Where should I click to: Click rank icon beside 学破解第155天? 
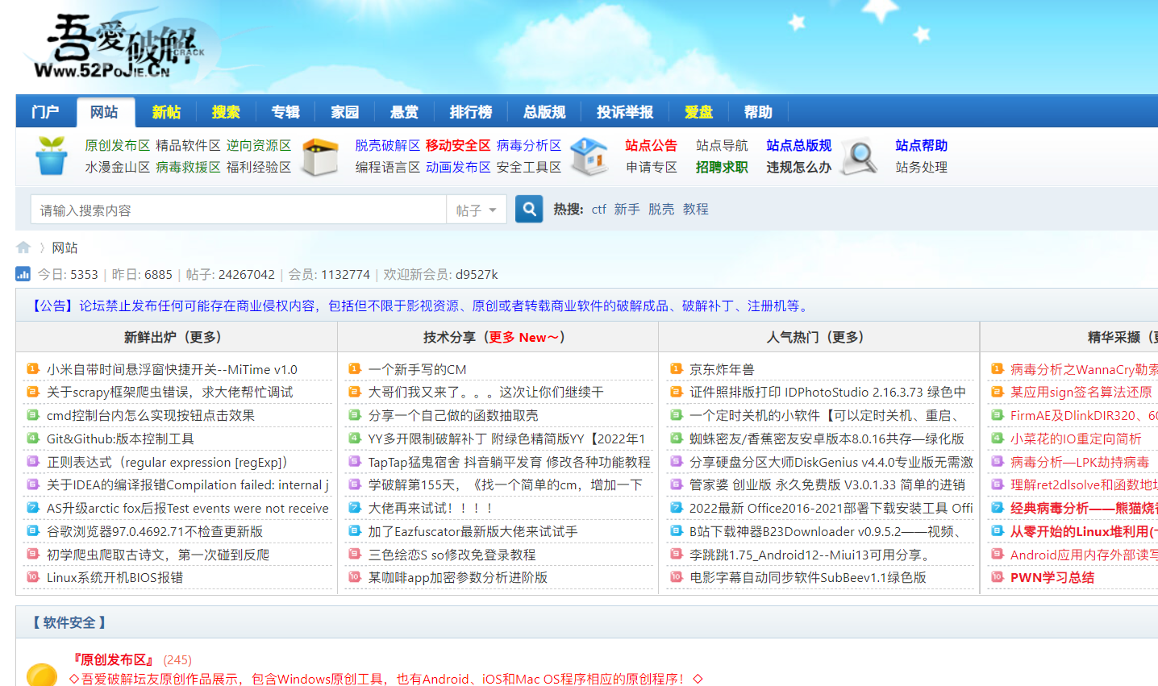355,484
